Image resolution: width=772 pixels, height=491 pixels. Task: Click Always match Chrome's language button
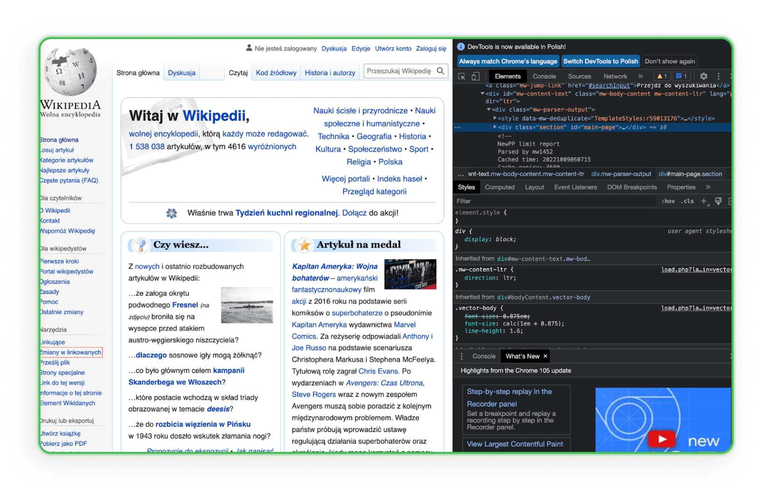tap(508, 61)
